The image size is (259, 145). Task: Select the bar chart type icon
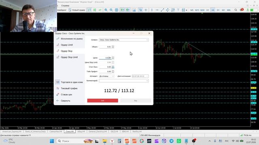(89, 10)
